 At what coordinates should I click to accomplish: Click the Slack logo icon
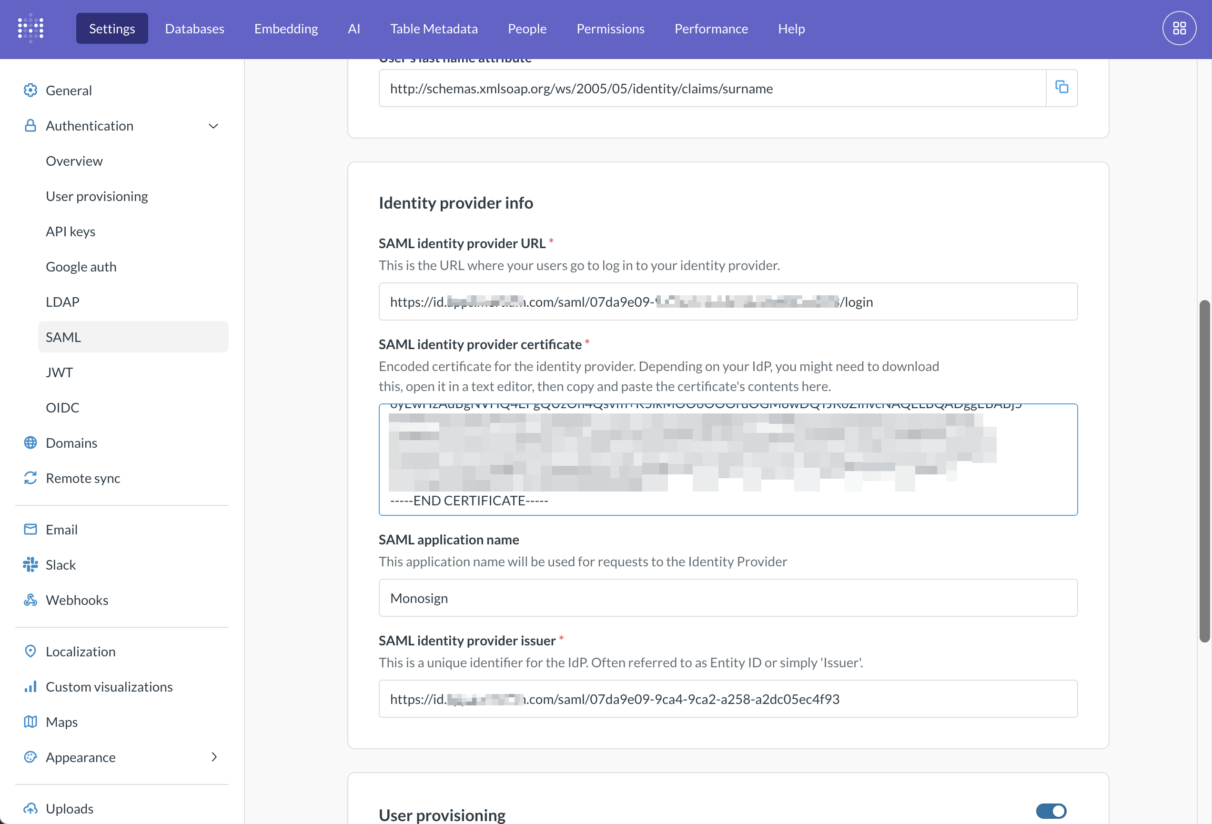point(30,564)
